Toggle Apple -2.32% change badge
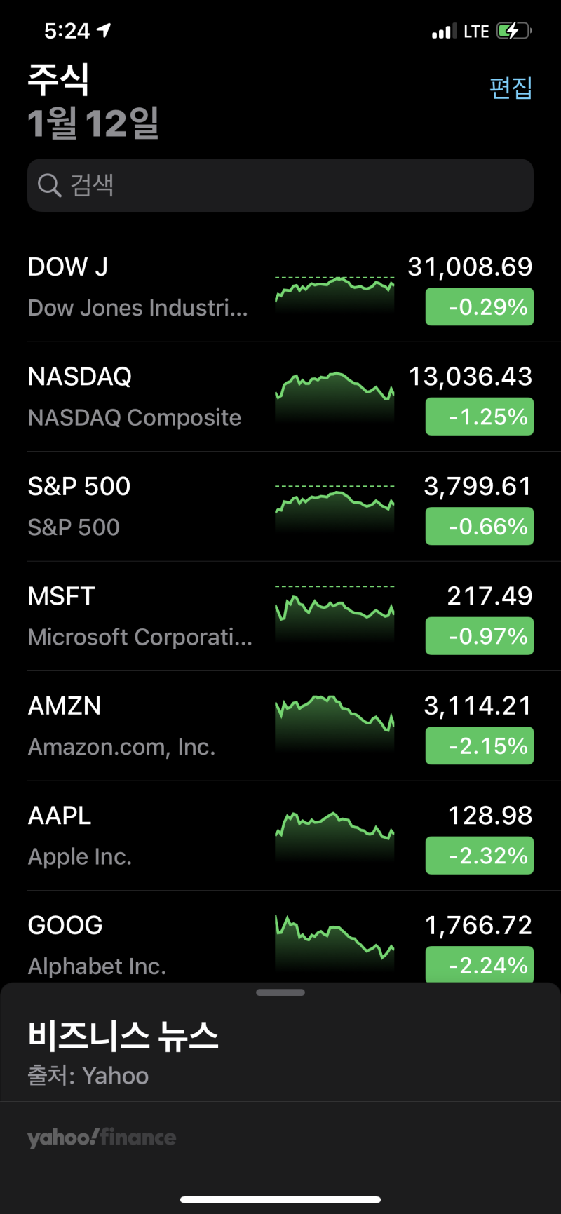This screenshot has height=1214, width=561. pyautogui.click(x=480, y=856)
